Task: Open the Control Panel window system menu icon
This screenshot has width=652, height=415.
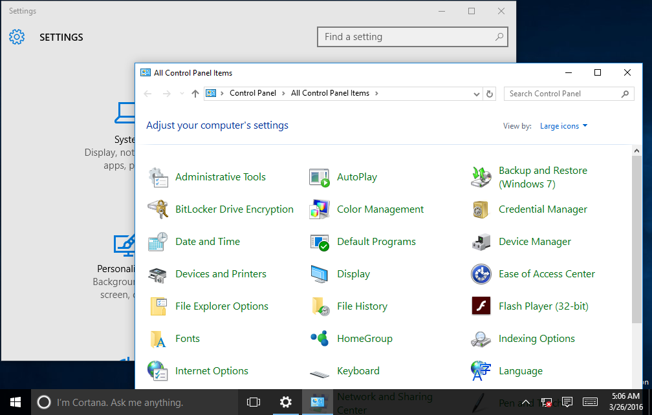Action: tap(145, 72)
